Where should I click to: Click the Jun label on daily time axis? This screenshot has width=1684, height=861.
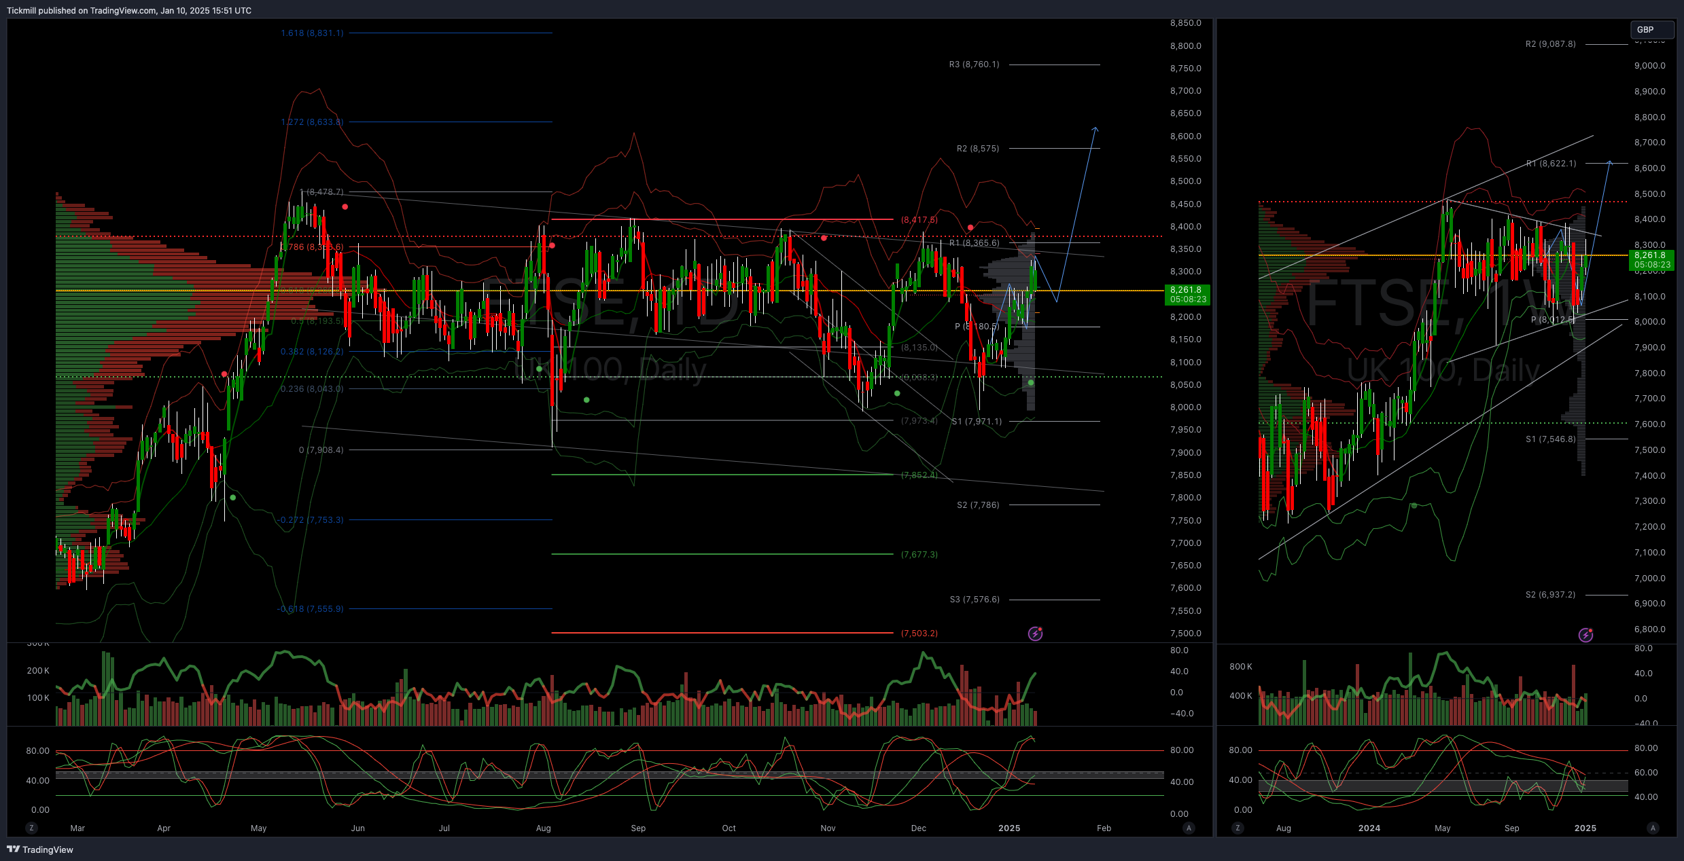click(358, 828)
